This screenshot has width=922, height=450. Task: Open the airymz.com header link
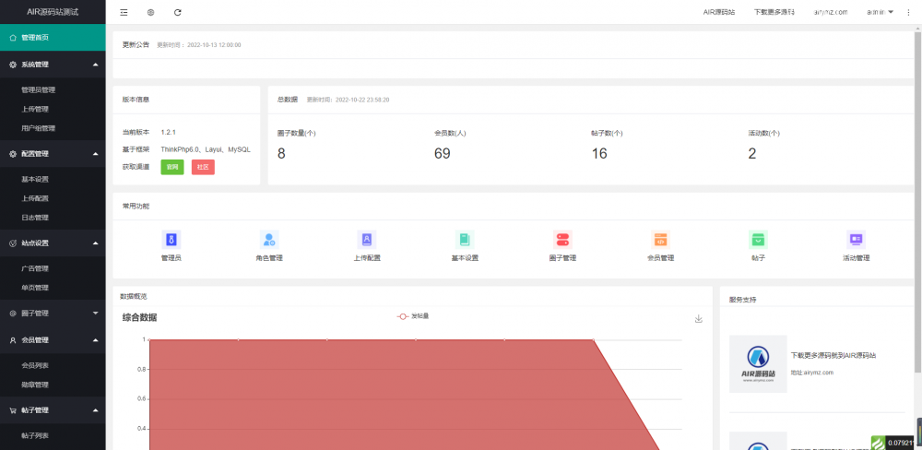tap(831, 12)
